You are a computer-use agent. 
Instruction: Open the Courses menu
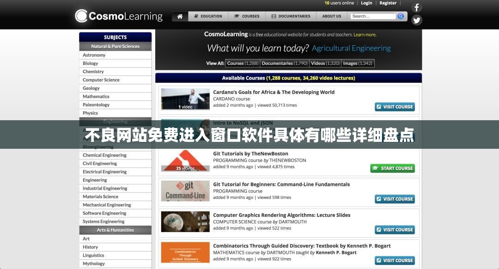[x=247, y=16]
